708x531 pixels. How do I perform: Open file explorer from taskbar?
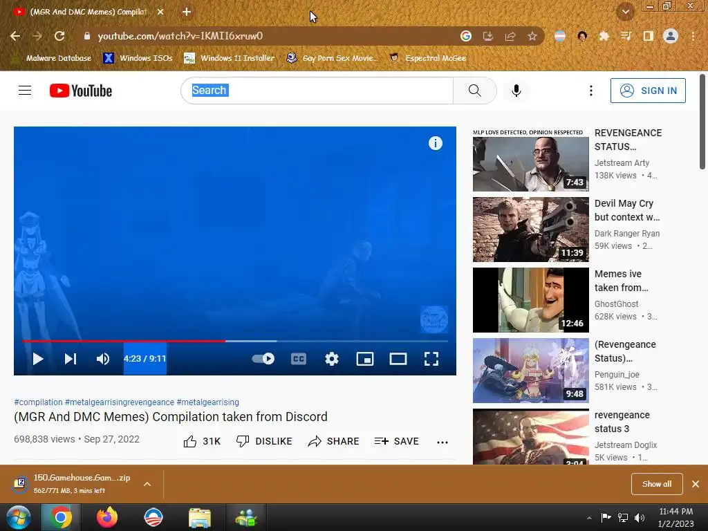[200, 517]
